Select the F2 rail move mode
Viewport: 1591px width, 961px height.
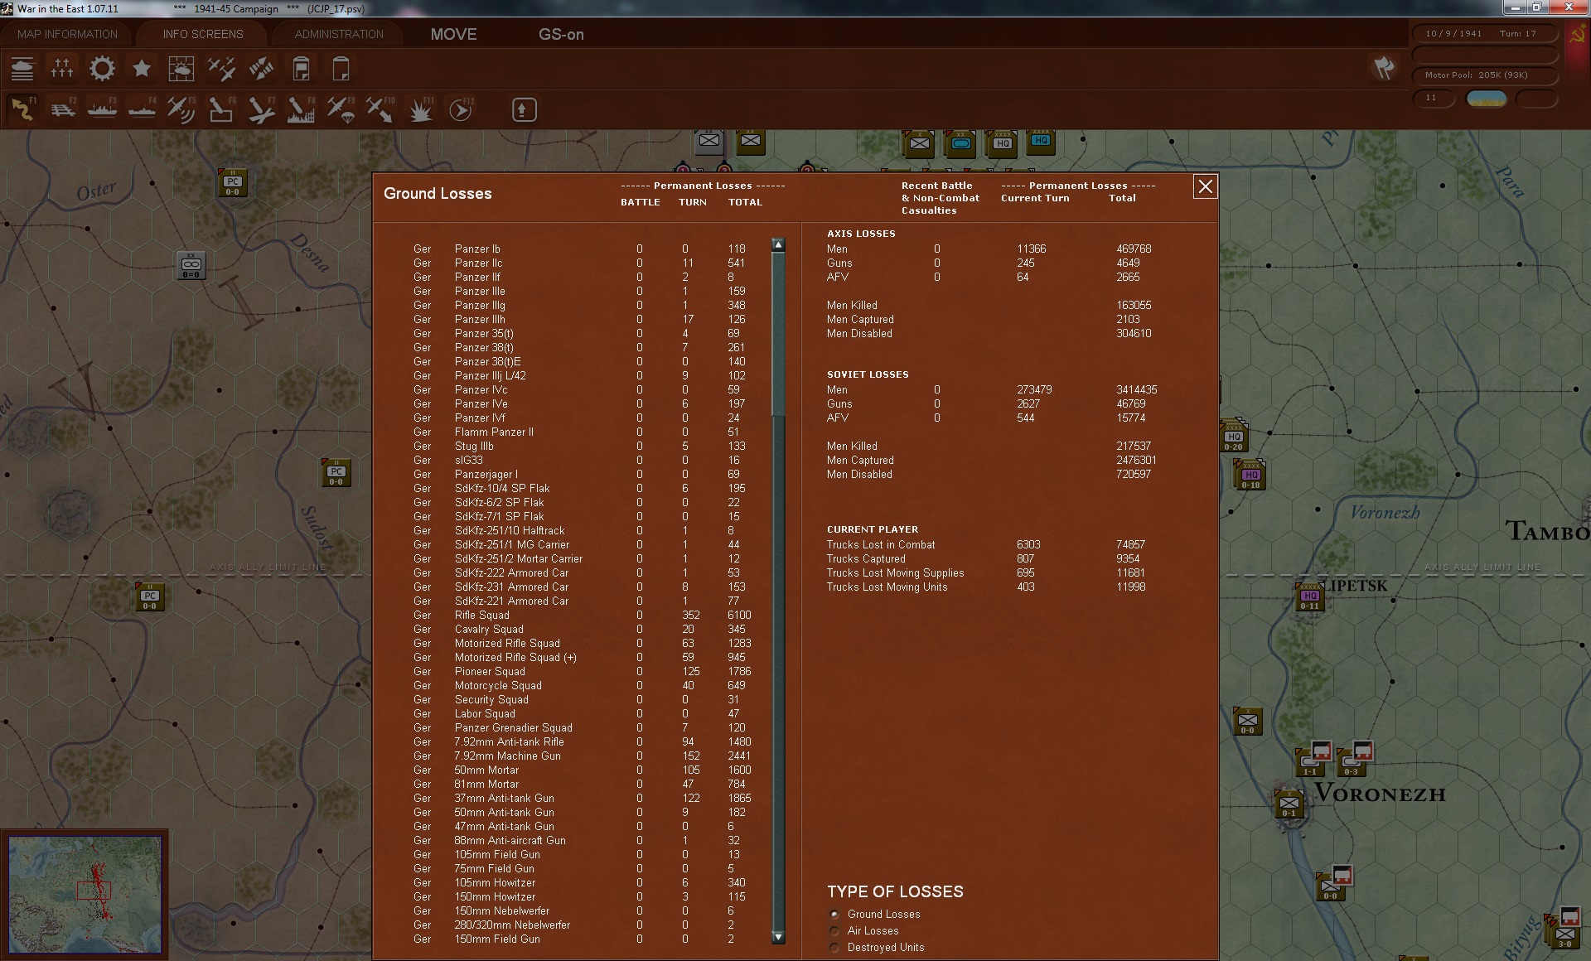click(x=62, y=109)
